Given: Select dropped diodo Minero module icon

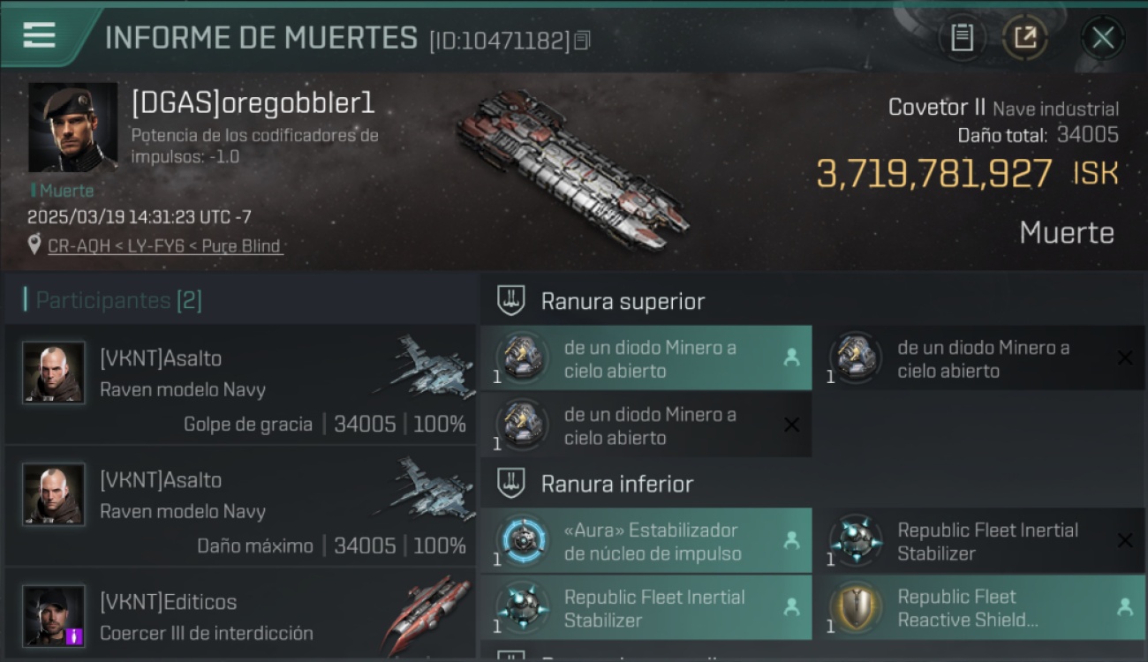Looking at the screenshot, I should pos(522,357).
